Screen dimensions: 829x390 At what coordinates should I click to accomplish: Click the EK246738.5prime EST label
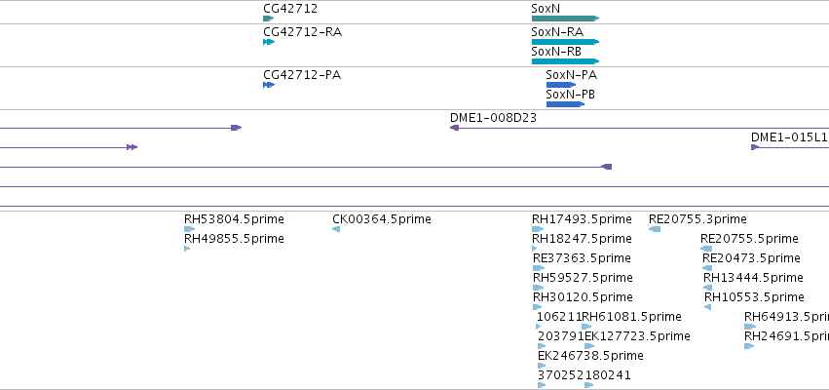[590, 356]
